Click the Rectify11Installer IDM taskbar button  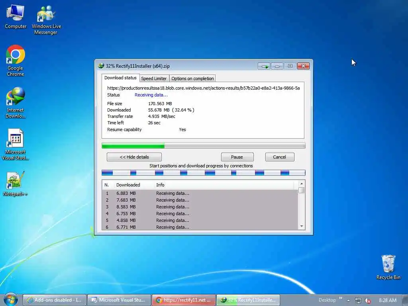point(248,300)
